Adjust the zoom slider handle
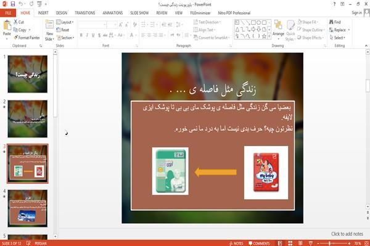This screenshot has height=246, width=370. tap(329, 243)
